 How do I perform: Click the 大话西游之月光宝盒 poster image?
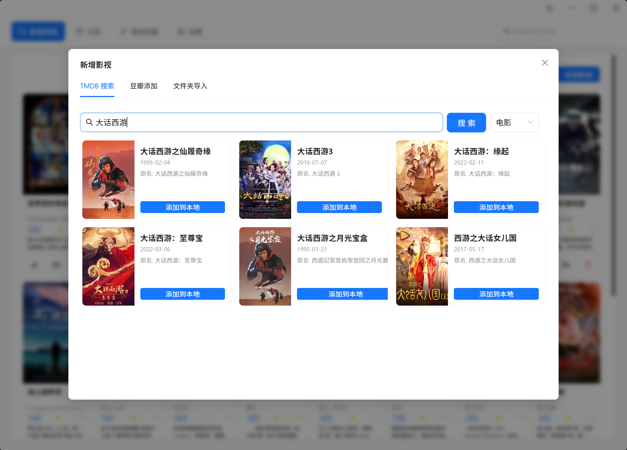265,266
